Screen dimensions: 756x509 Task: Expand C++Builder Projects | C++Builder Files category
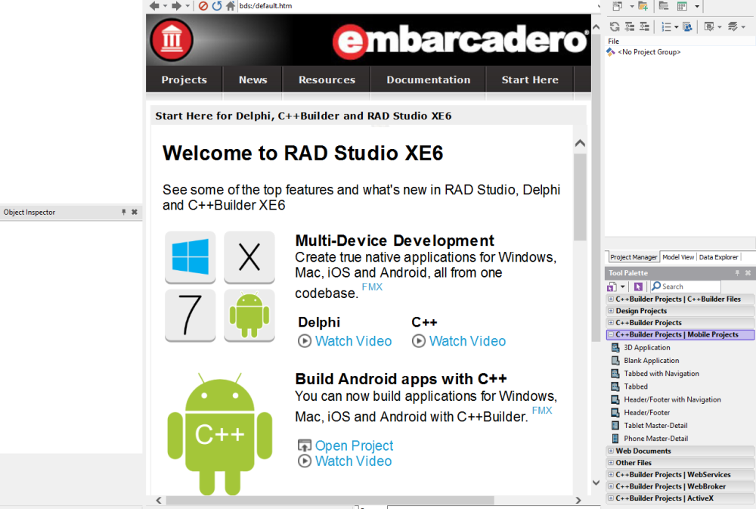tap(610, 300)
